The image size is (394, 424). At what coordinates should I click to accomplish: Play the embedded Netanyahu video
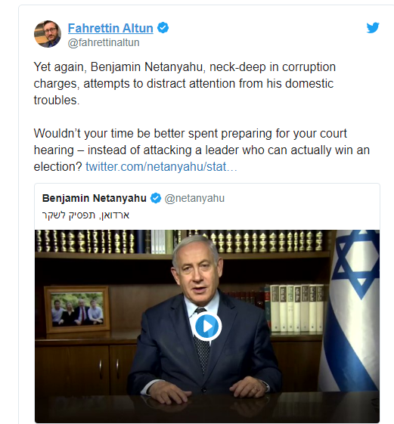tap(207, 326)
